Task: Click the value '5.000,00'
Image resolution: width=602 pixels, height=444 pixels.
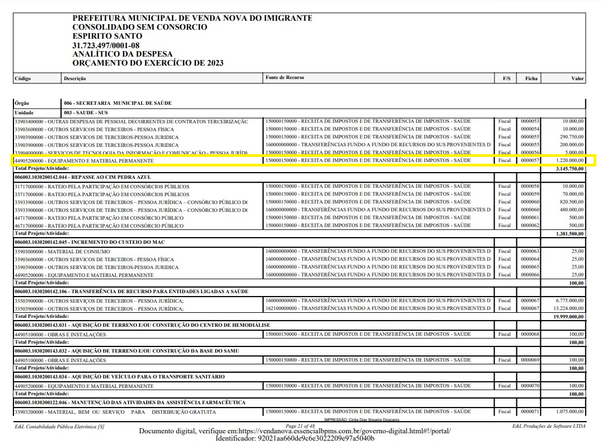Action: click(575, 152)
